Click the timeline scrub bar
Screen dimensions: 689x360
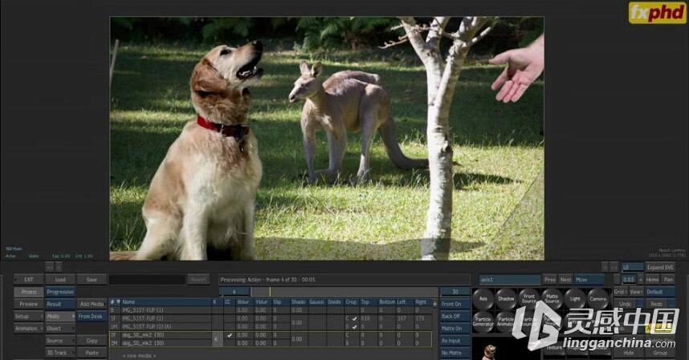pos(344,292)
